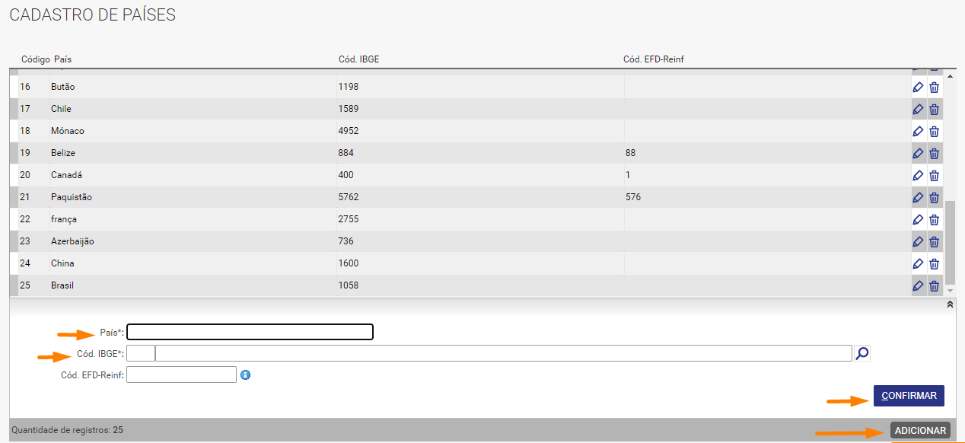Show info tooltip for Cód. EFD-Reinf

point(245,374)
